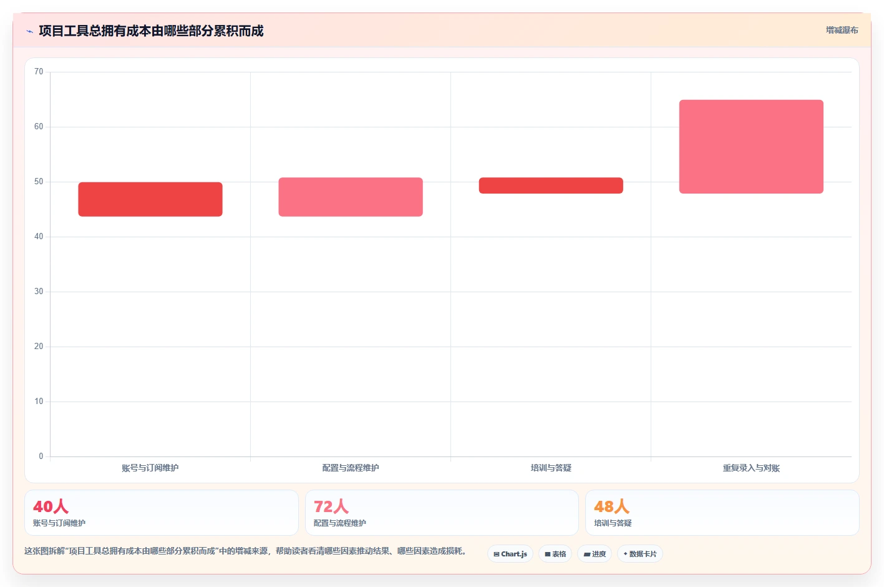Open the 40人 账号与订阅维护 data card
884x587 pixels.
[x=162, y=513]
